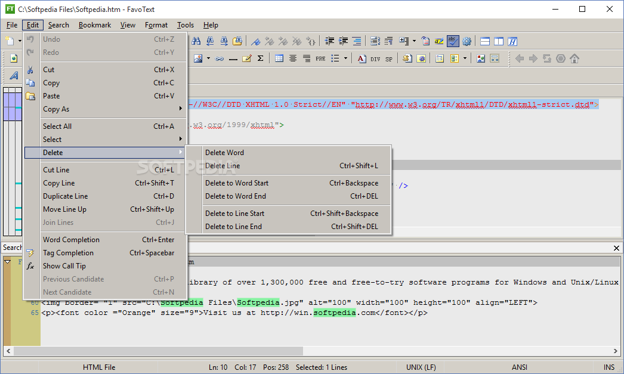Open the Format menu
The height and width of the screenshot is (374, 624).
pos(156,24)
